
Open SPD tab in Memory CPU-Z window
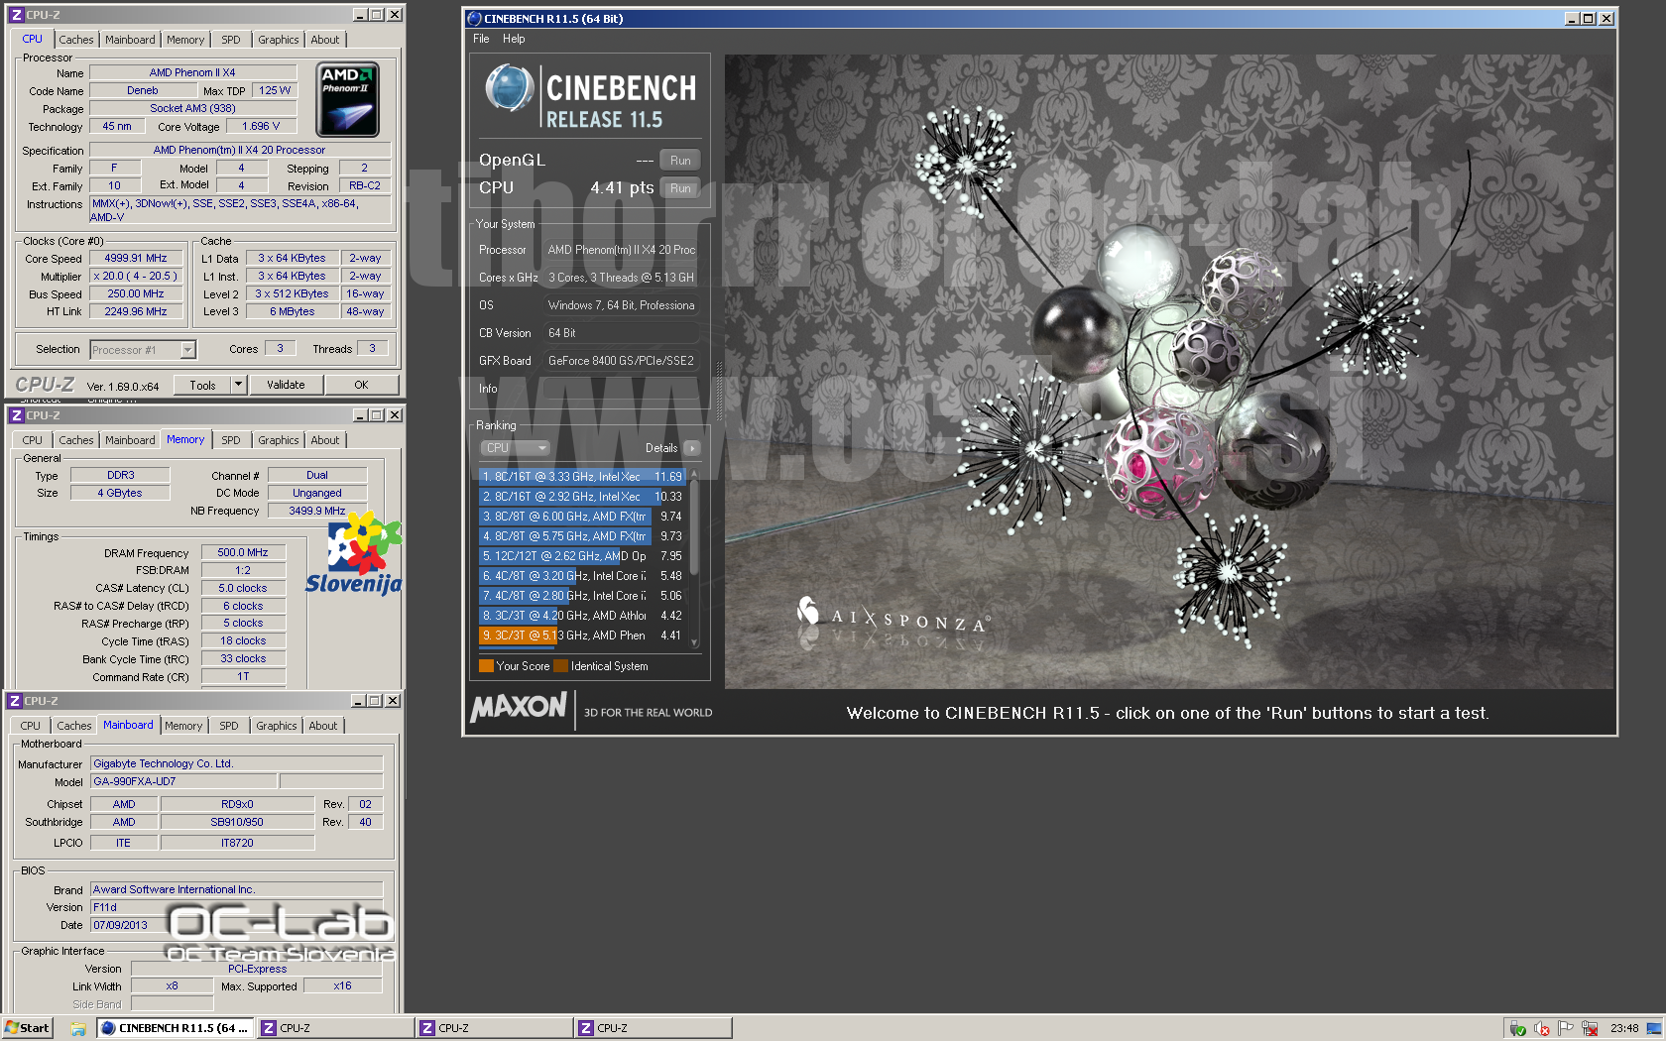click(x=231, y=440)
